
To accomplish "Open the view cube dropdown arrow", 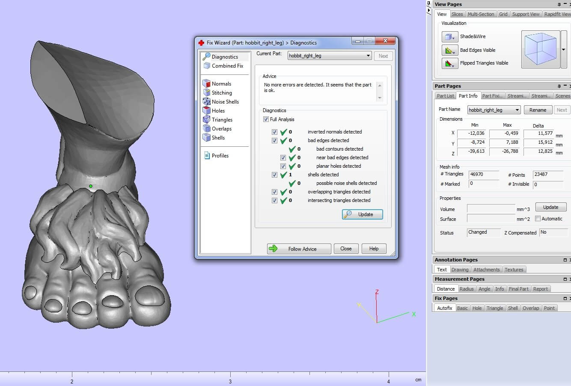I will (x=563, y=50).
